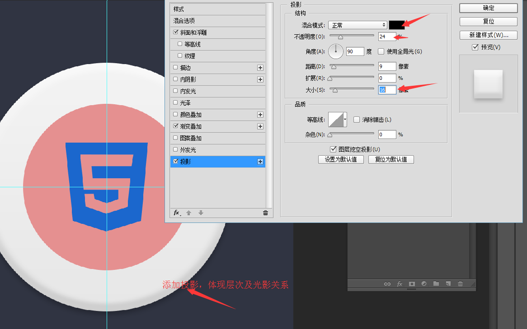527x329 pixels.
Task: Add another 投影 effect with its plus icon
Action: [260, 162]
